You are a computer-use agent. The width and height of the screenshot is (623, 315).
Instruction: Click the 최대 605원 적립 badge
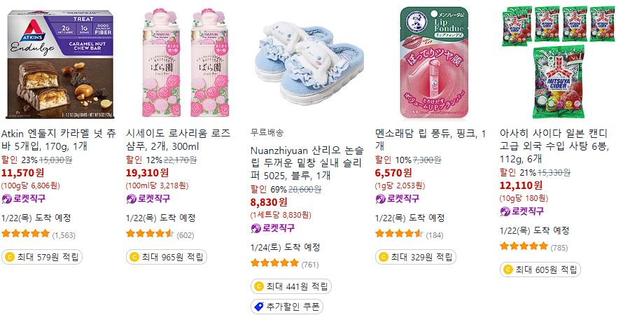pos(540,269)
